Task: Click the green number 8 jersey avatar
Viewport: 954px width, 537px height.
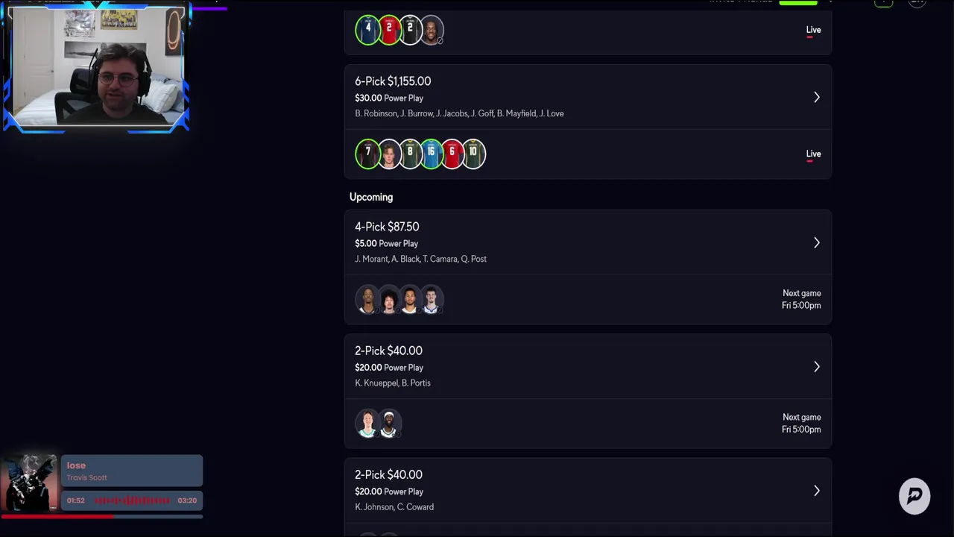Action: pyautogui.click(x=410, y=154)
